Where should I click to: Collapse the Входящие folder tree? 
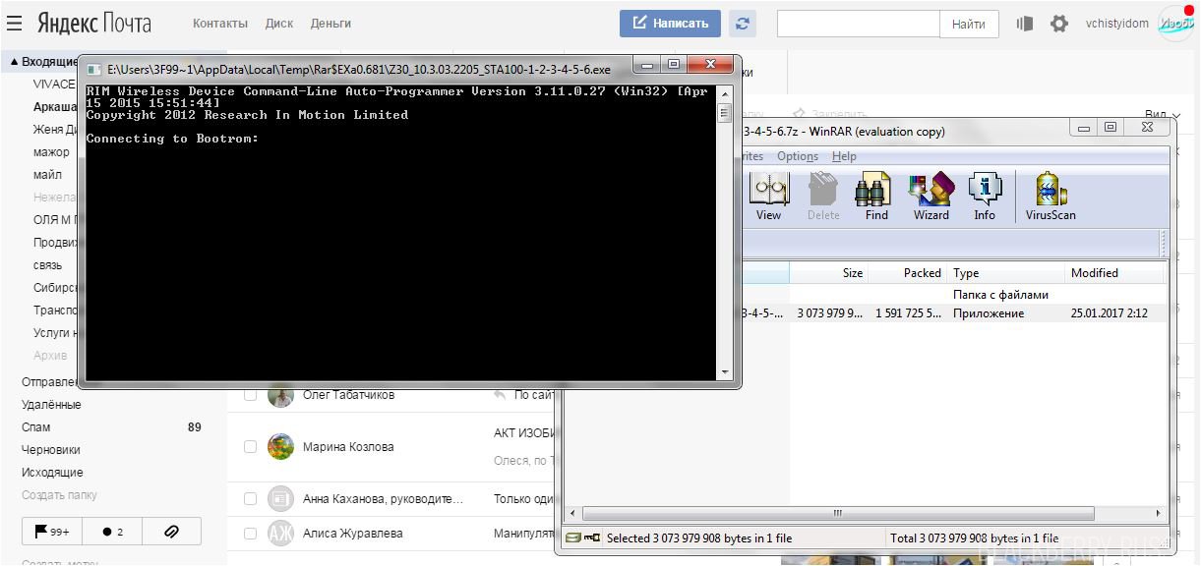point(15,62)
